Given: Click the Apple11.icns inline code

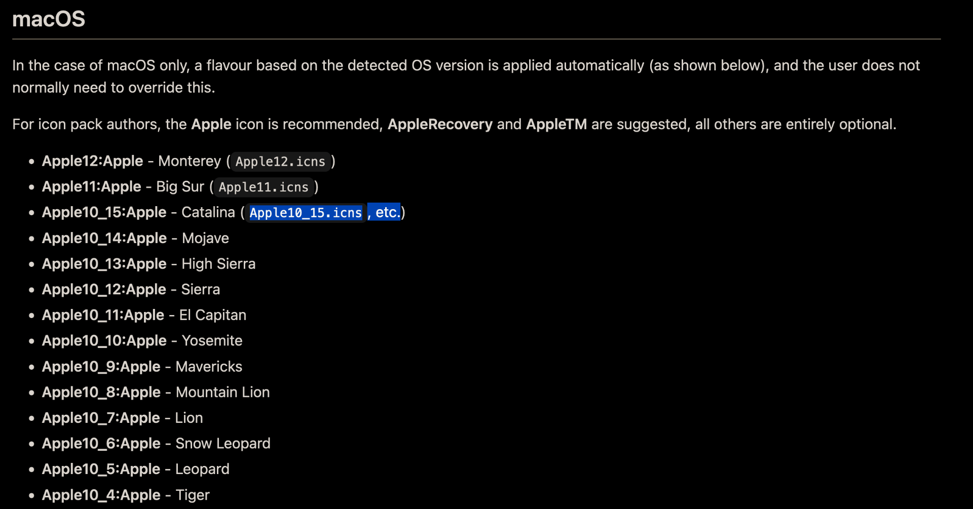Looking at the screenshot, I should coord(264,187).
